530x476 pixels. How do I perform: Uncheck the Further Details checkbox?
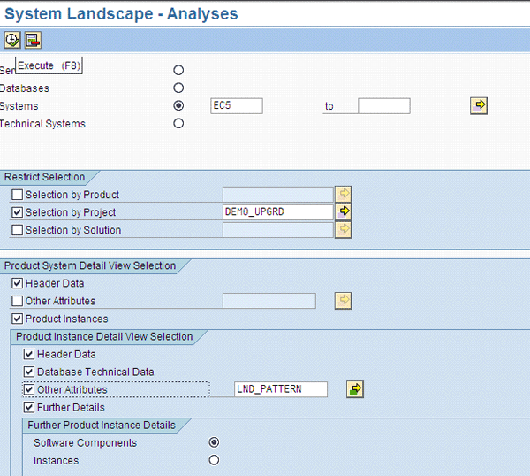click(x=29, y=407)
